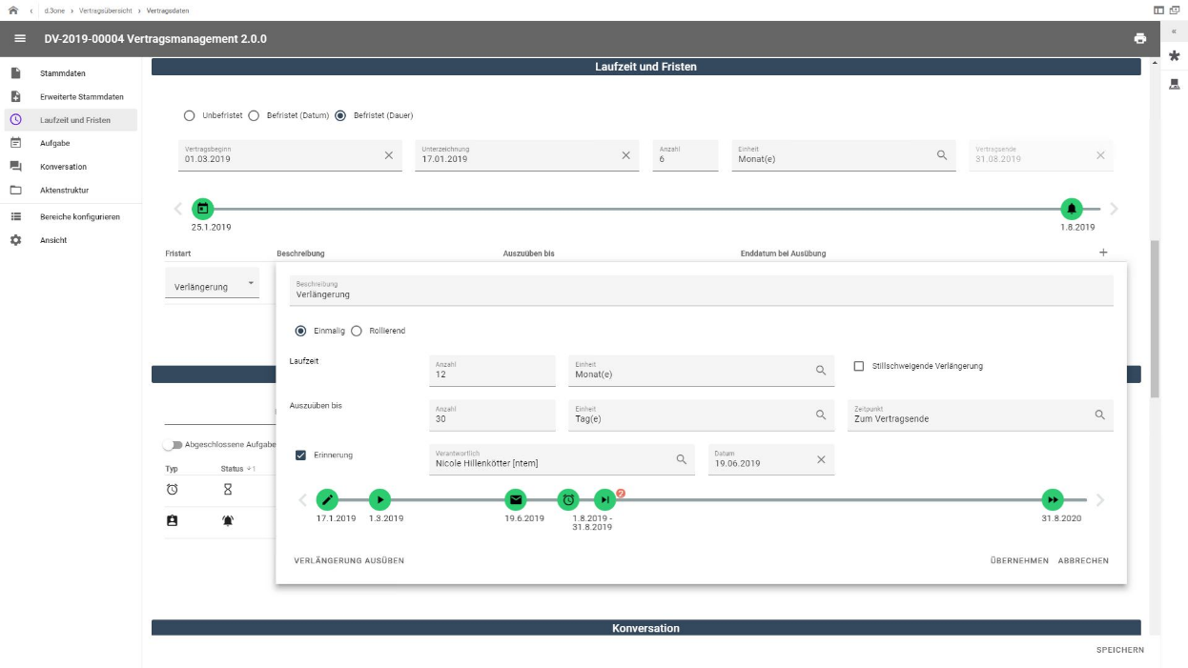Screen dimensions: 1188x668
Task: Open Zeitpunkt Zum Vertragsende search
Action: 1099,415
